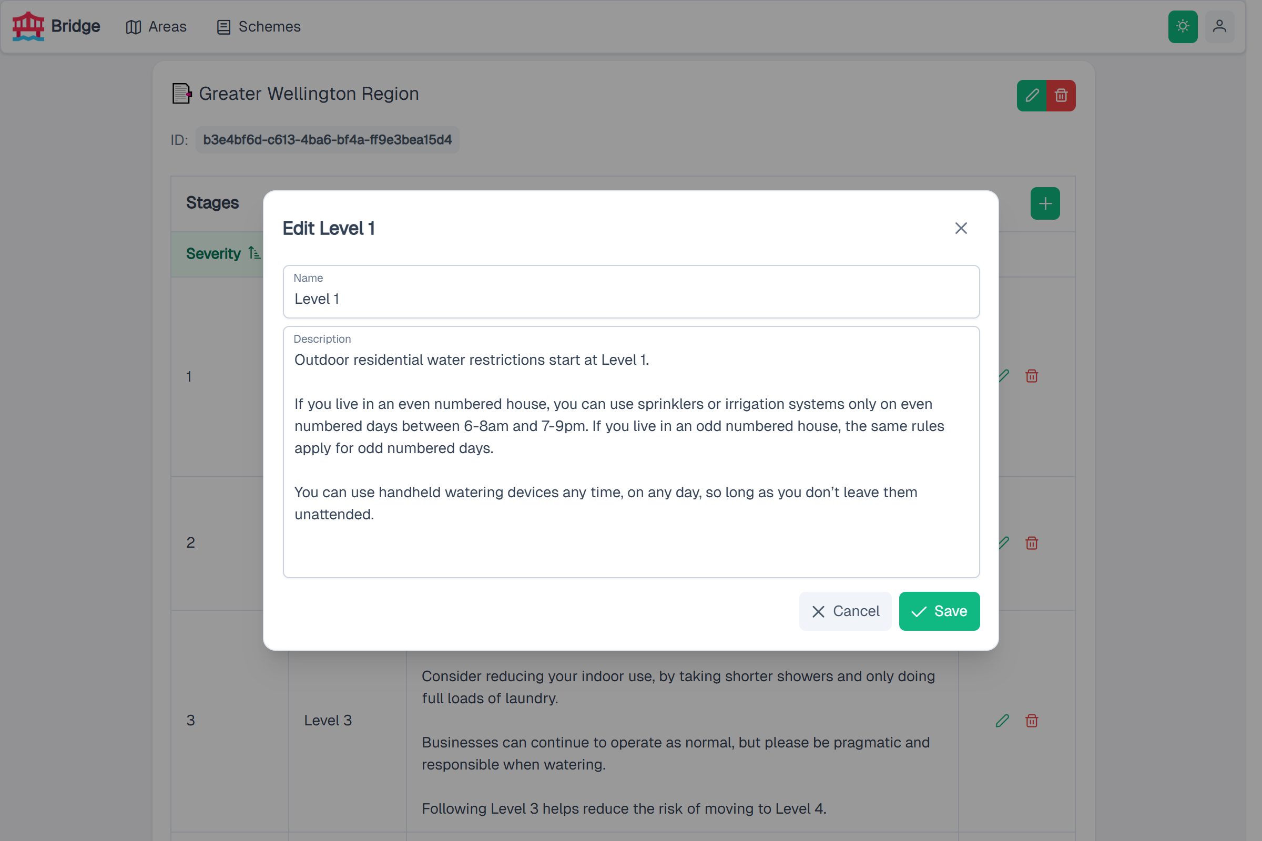Cancel editing Level 1
Image resolution: width=1262 pixels, height=841 pixels.
[845, 611]
